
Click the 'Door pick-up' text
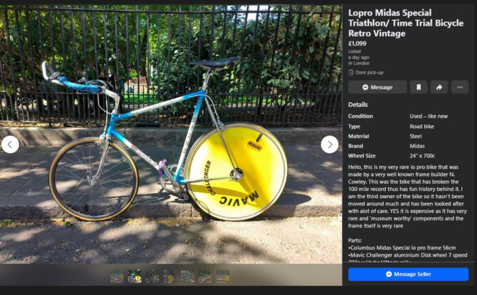pos(369,72)
